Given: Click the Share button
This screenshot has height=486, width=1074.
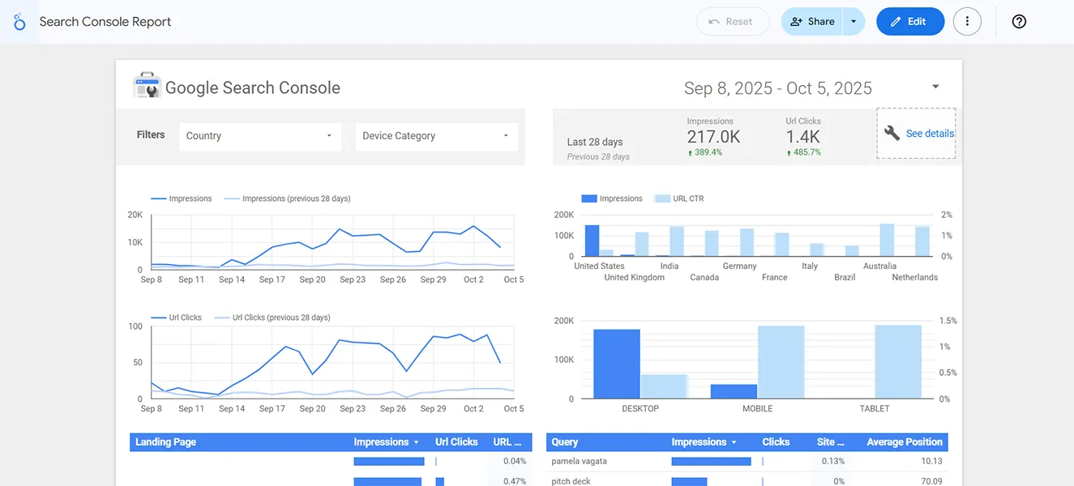Looking at the screenshot, I should 812,22.
